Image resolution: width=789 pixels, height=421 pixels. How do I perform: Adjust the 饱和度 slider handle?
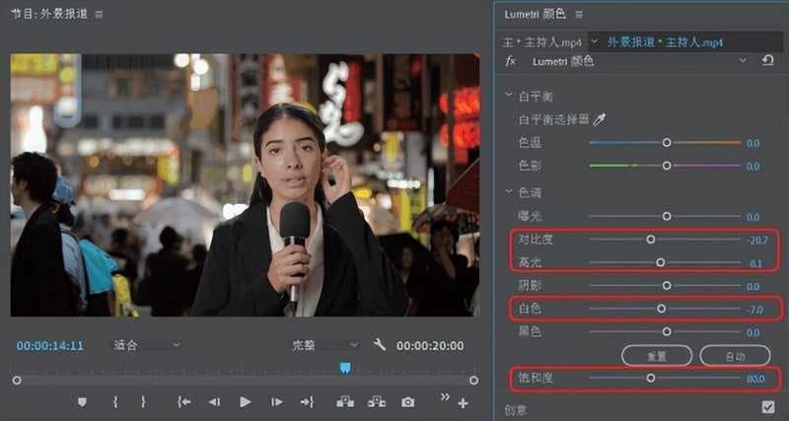tap(651, 379)
